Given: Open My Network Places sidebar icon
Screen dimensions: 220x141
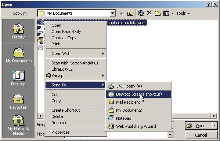Looking at the screenshot, I should pos(18,125).
